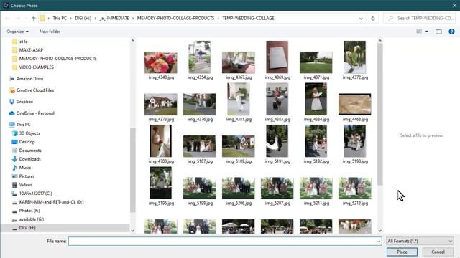Select the img_4354.jpg thumbnail
Viewport: 460px width, 258px height.
[200, 57]
